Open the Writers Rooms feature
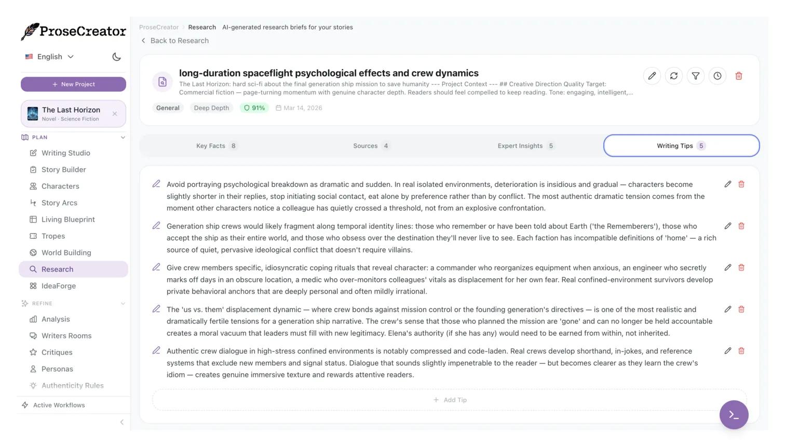Viewport: 785px width, 447px height. pyautogui.click(x=66, y=335)
